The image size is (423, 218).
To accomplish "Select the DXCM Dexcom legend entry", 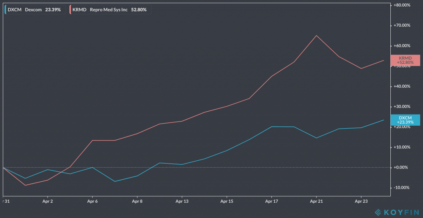I will click(x=34, y=9).
